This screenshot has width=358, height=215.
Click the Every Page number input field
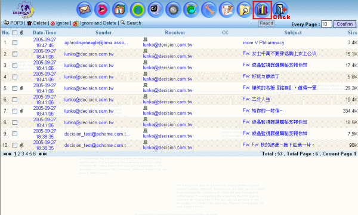(x=326, y=24)
